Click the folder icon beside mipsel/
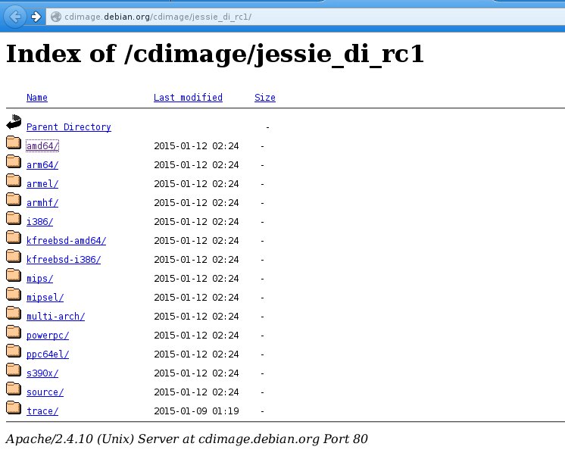565x459 pixels. 14,294
